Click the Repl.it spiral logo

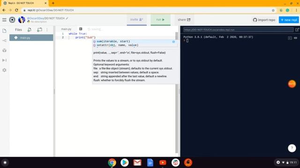click(x=12, y=20)
